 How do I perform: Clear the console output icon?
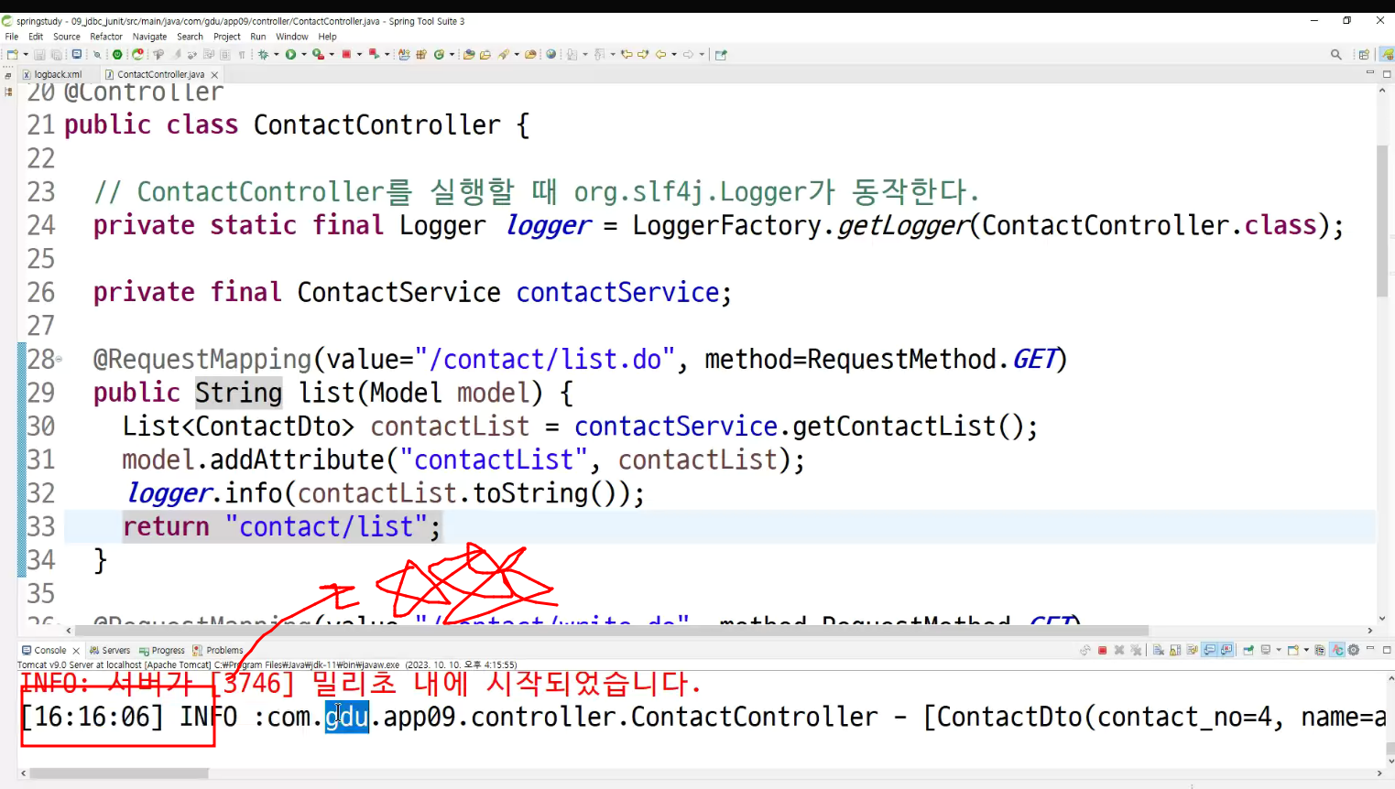[1159, 650]
